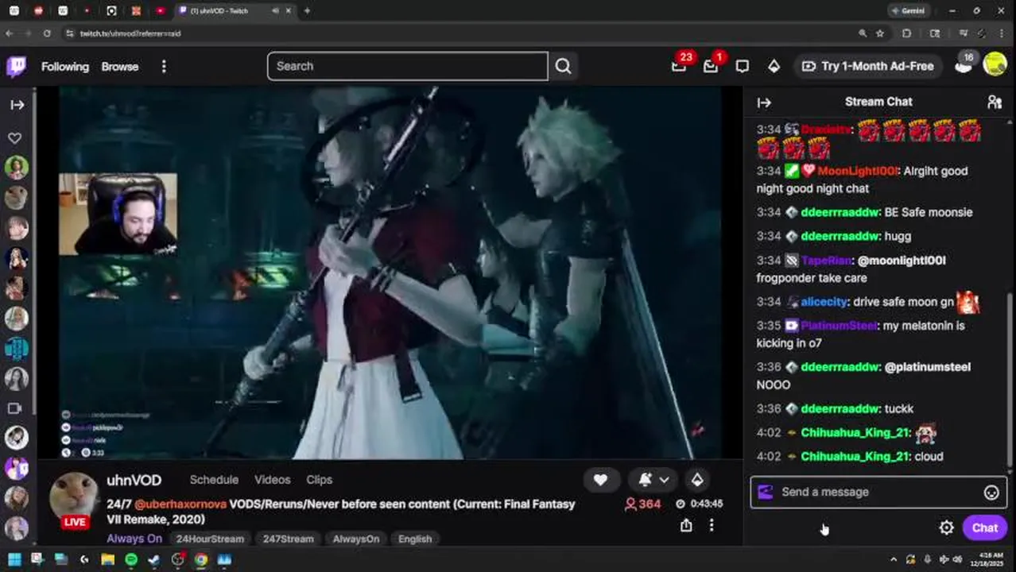The image size is (1016, 572).
Task: Click the browser zoom magnifier in address bar
Action: click(x=863, y=33)
